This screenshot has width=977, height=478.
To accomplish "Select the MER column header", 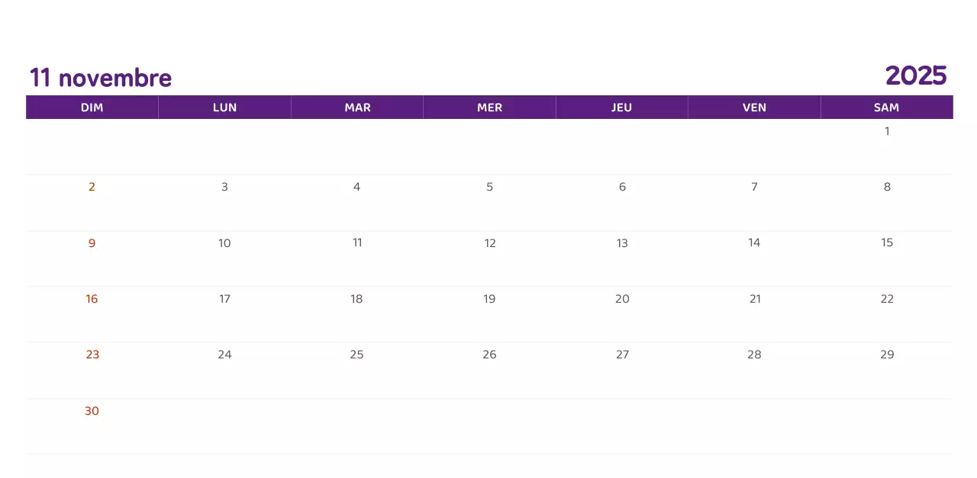I will [489, 107].
